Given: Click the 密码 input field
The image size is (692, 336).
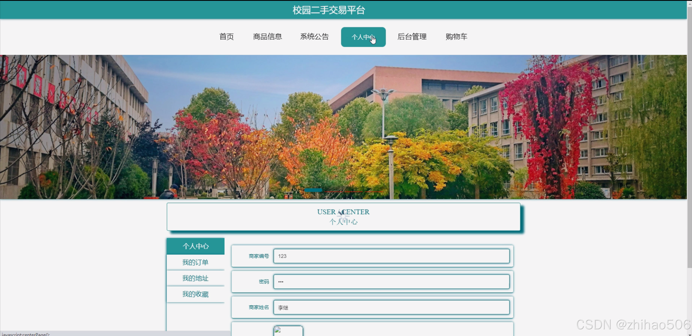Looking at the screenshot, I should (x=391, y=282).
